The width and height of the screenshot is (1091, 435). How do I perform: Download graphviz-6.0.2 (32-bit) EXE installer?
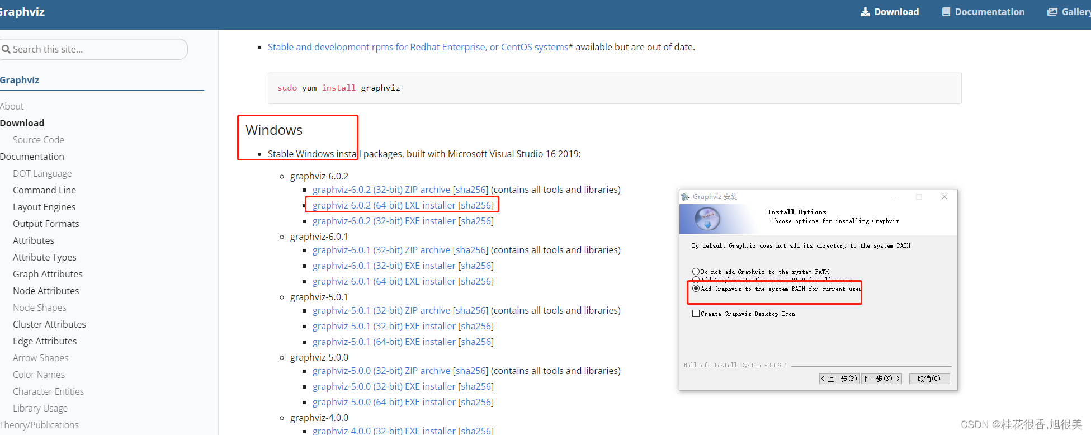pos(384,221)
